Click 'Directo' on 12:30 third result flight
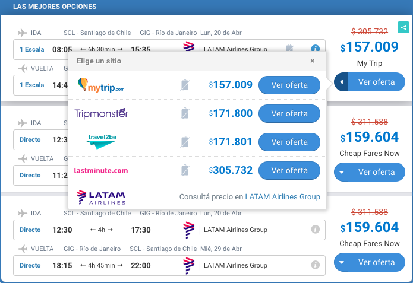Viewport: 413px width, 283px height. pos(30,230)
